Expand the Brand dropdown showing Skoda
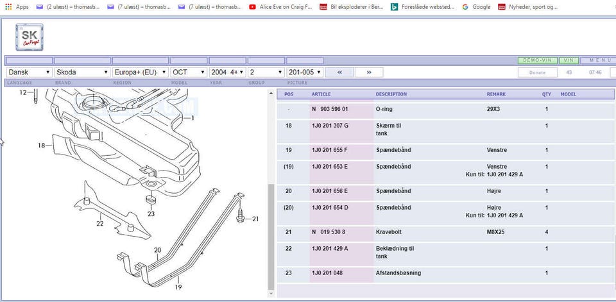Image resolution: width=616 pixels, height=302 pixels. [x=82, y=72]
